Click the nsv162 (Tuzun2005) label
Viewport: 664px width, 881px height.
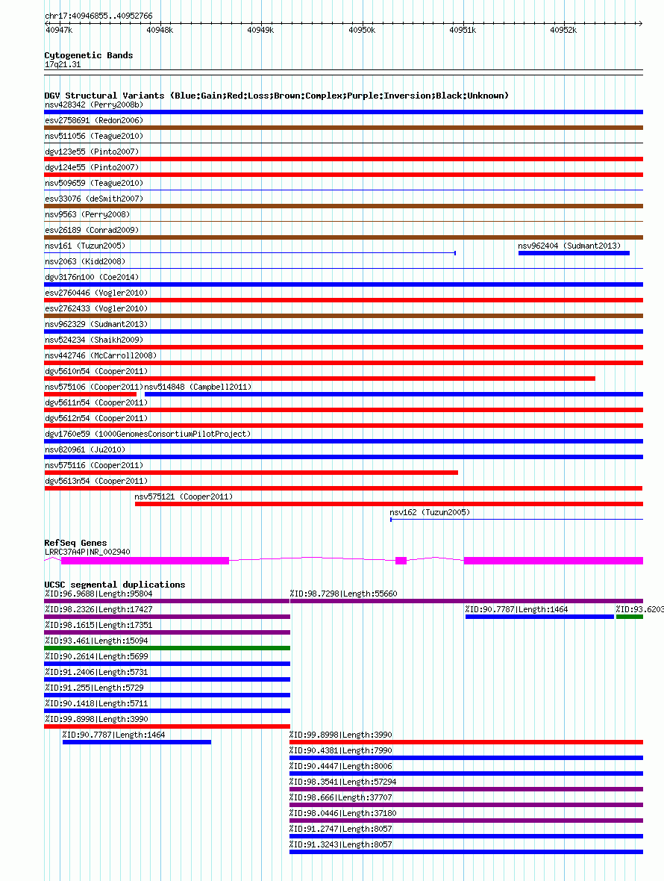[x=430, y=513]
